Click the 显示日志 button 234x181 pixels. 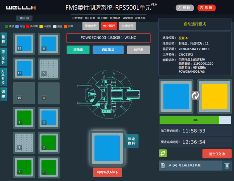click(x=24, y=18)
